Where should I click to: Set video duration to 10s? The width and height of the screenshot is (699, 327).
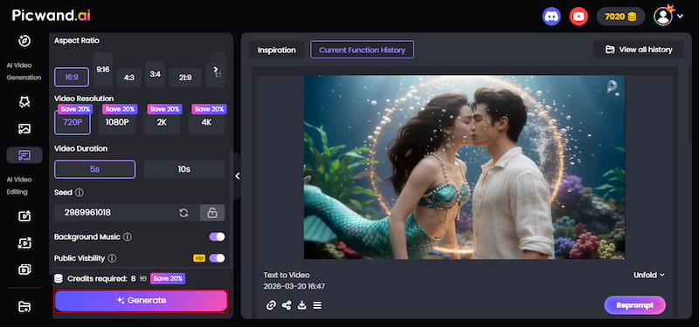[184, 169]
